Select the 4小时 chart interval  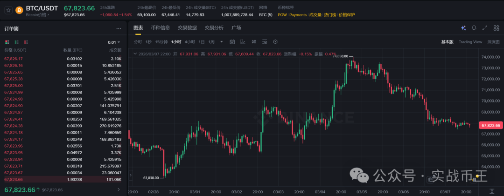(x=189, y=42)
